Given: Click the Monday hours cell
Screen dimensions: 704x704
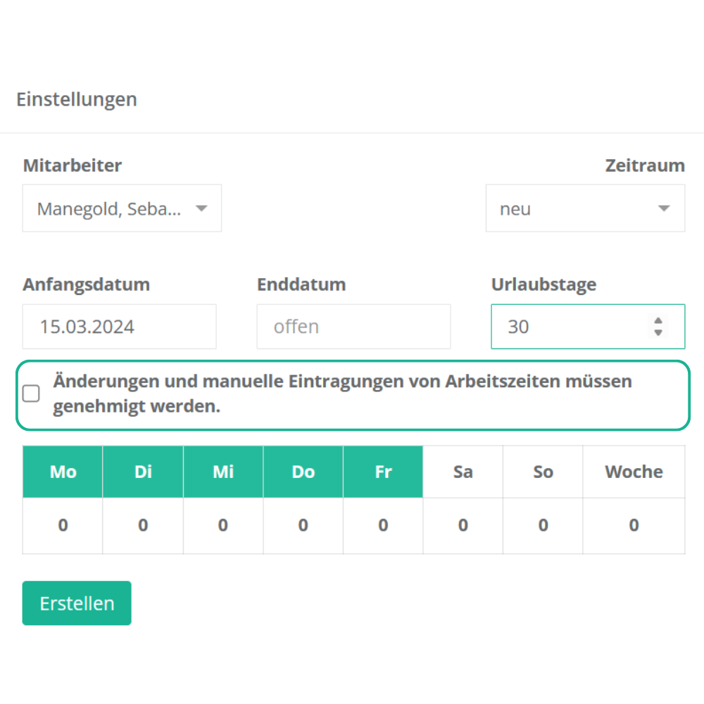Looking at the screenshot, I should pos(63,525).
